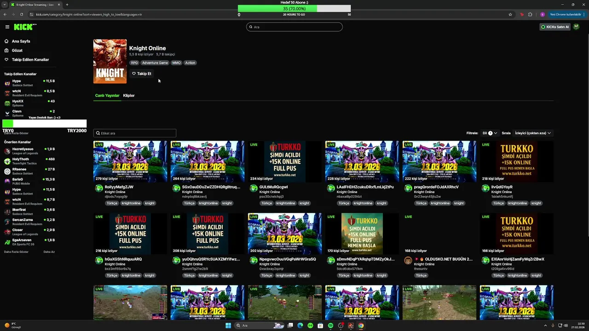Open the Chrome extensions puzzle icon
This screenshot has width=589, height=331.
coord(530,14)
